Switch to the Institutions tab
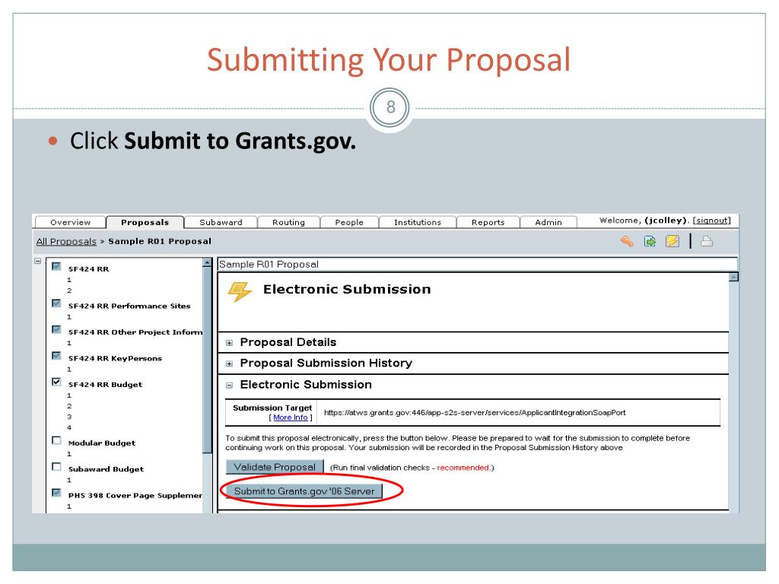The height and width of the screenshot is (584, 779). [x=418, y=223]
